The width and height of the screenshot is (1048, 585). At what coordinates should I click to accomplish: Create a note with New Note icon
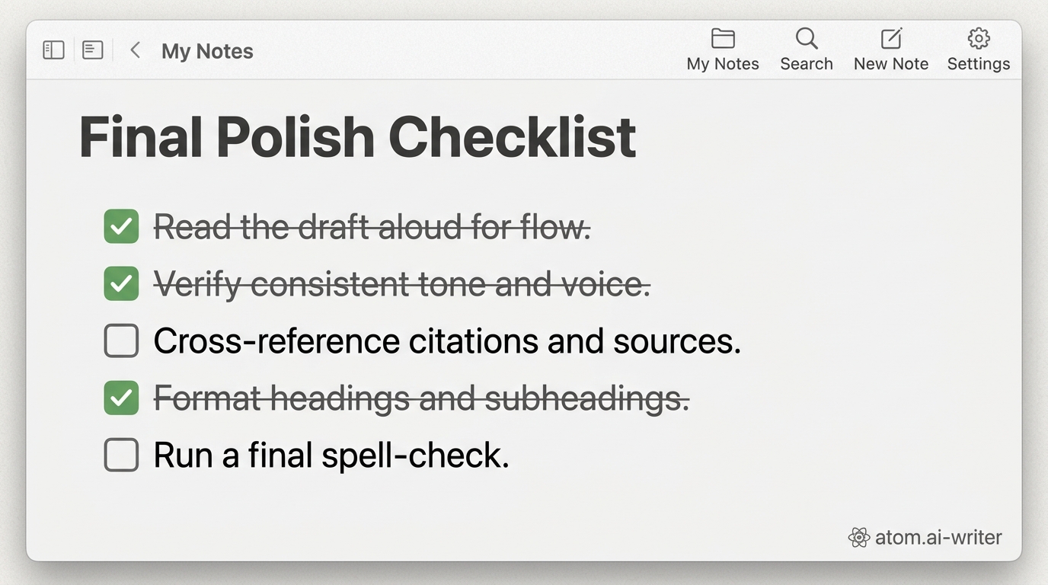(x=890, y=39)
